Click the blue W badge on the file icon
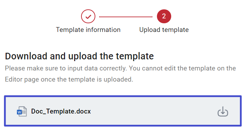This screenshot has width=246, height=134. click(x=19, y=112)
